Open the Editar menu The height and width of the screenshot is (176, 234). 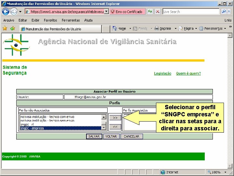coord(23,20)
